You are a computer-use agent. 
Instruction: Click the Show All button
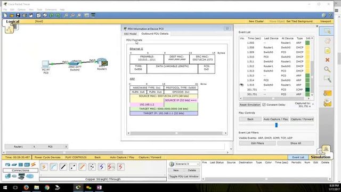pos(296,143)
